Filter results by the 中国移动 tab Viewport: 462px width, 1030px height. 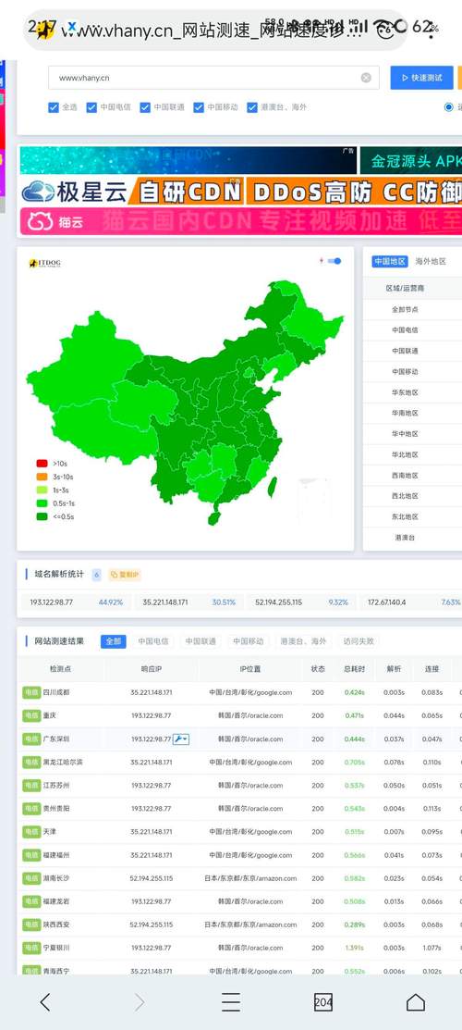click(248, 641)
